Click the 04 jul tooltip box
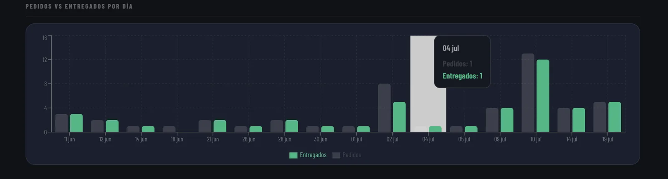The height and width of the screenshot is (179, 668). click(462, 62)
